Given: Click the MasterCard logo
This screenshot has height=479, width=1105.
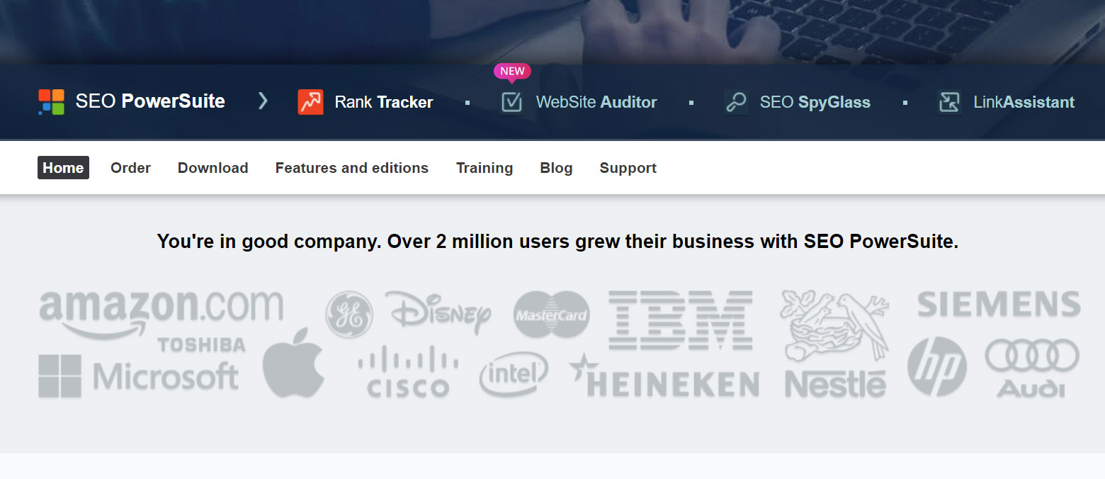Looking at the screenshot, I should click(551, 314).
